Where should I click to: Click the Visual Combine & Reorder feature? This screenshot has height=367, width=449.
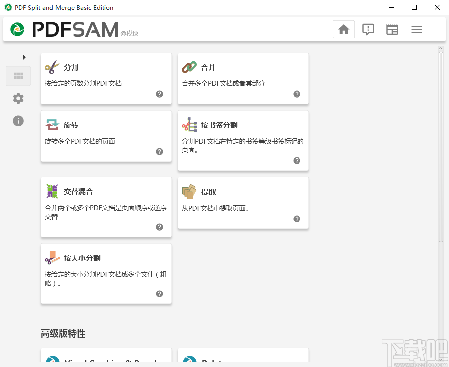[x=106, y=360]
